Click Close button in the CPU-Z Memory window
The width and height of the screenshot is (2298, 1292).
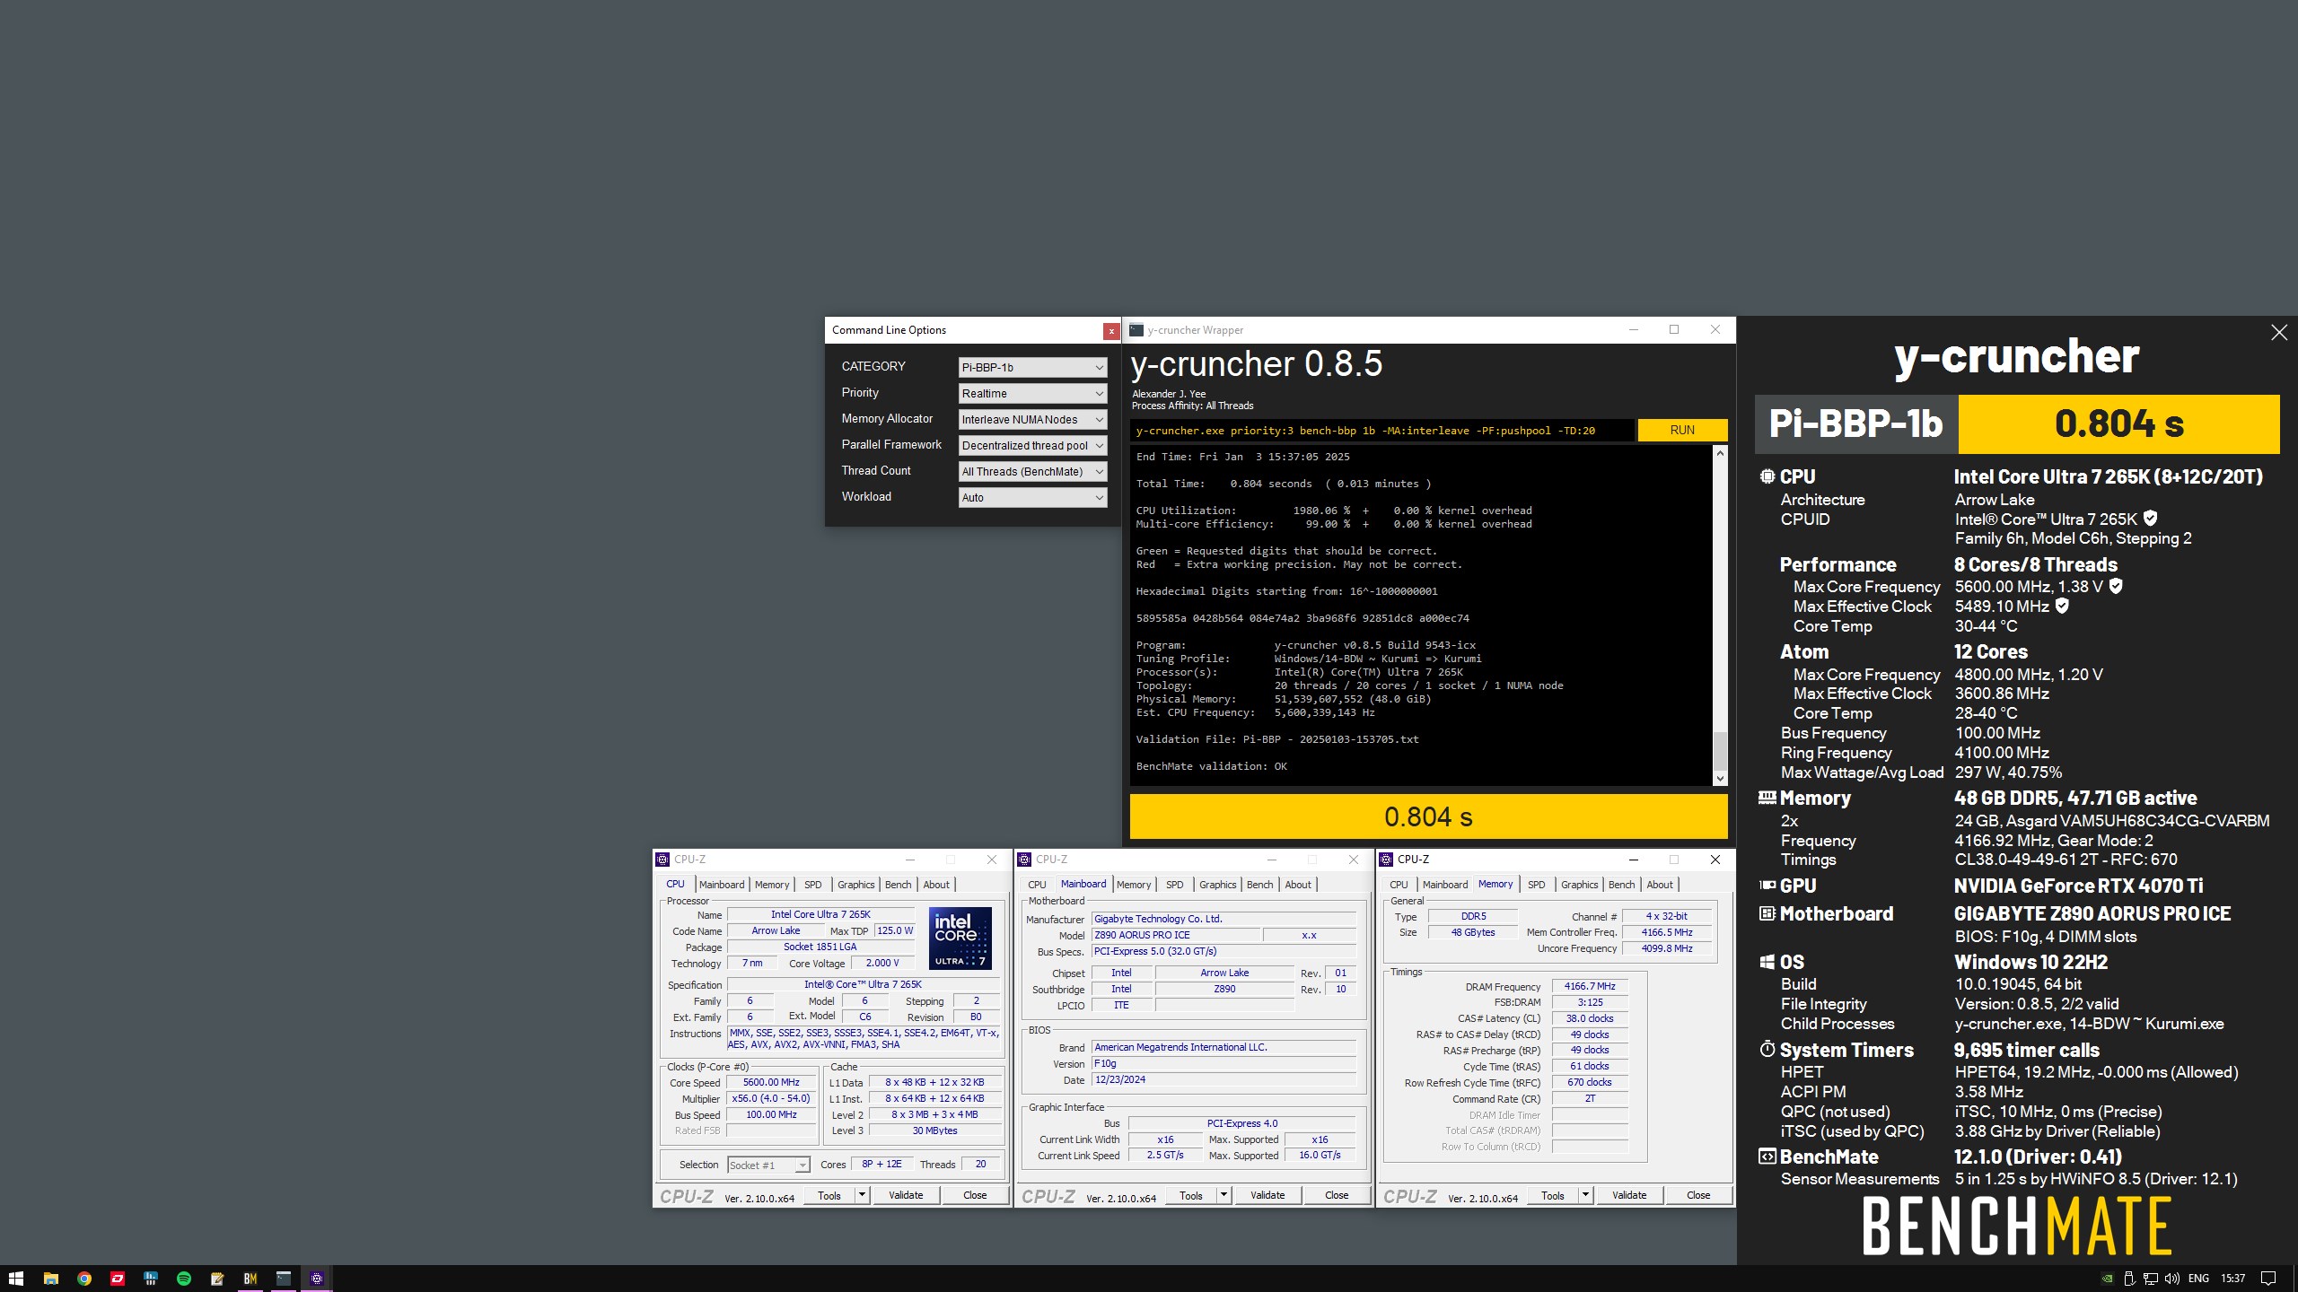(1698, 1195)
